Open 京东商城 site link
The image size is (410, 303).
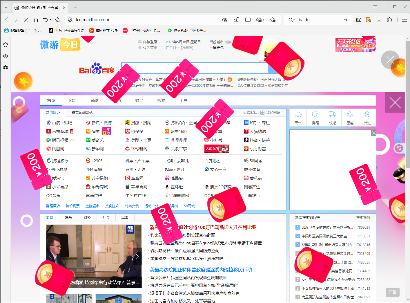(x=60, y=131)
